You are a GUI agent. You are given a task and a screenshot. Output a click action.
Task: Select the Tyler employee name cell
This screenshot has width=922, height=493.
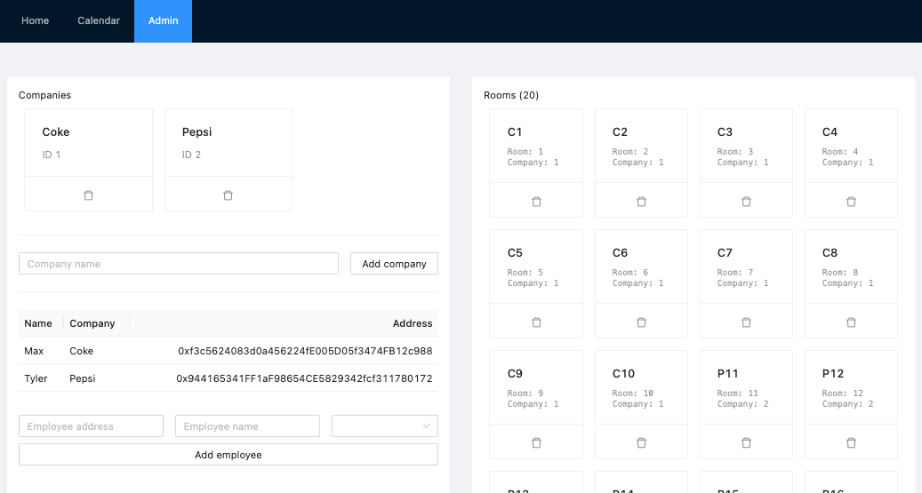pos(36,378)
